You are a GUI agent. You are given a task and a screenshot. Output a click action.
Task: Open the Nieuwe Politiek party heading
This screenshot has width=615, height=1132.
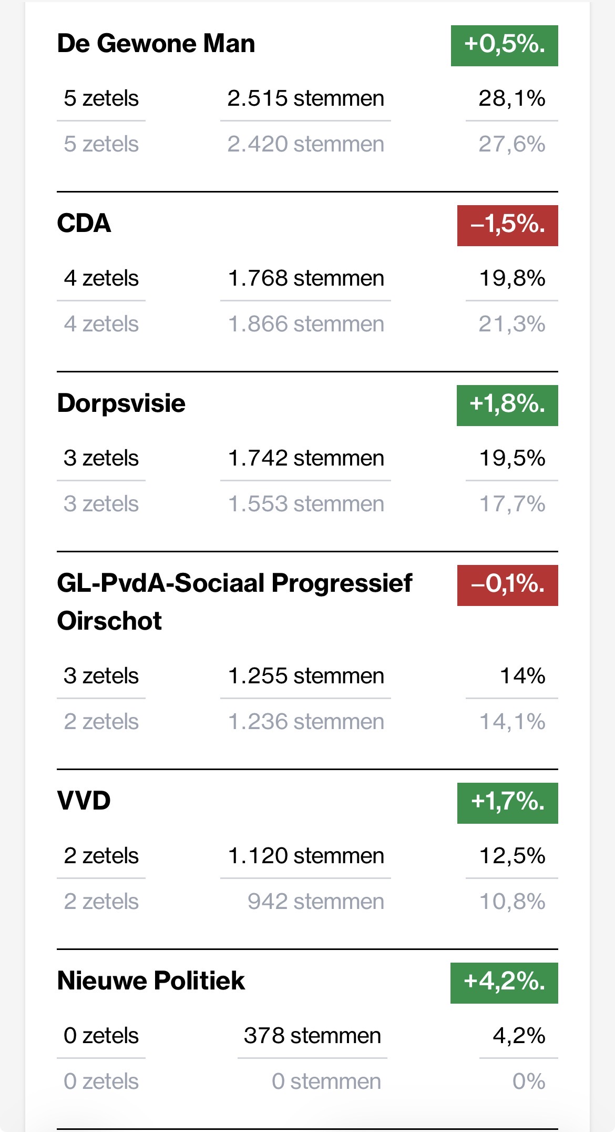click(x=151, y=981)
